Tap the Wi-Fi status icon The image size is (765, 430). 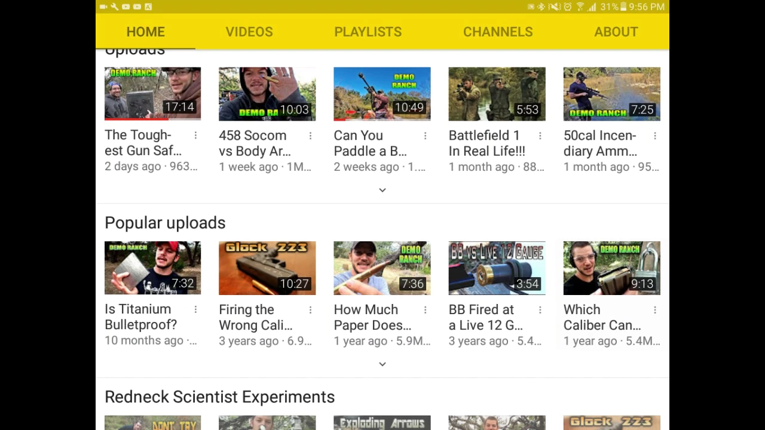pyautogui.click(x=580, y=7)
